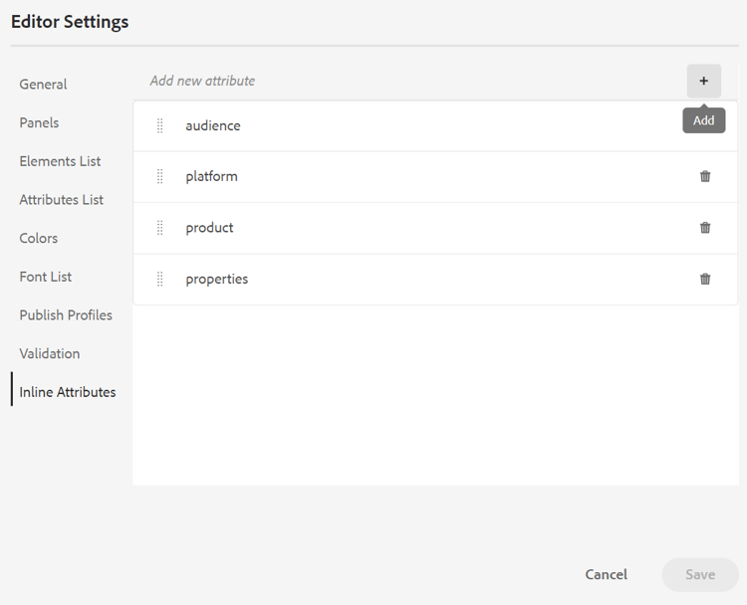Select the Inline Attributes tab

click(68, 392)
